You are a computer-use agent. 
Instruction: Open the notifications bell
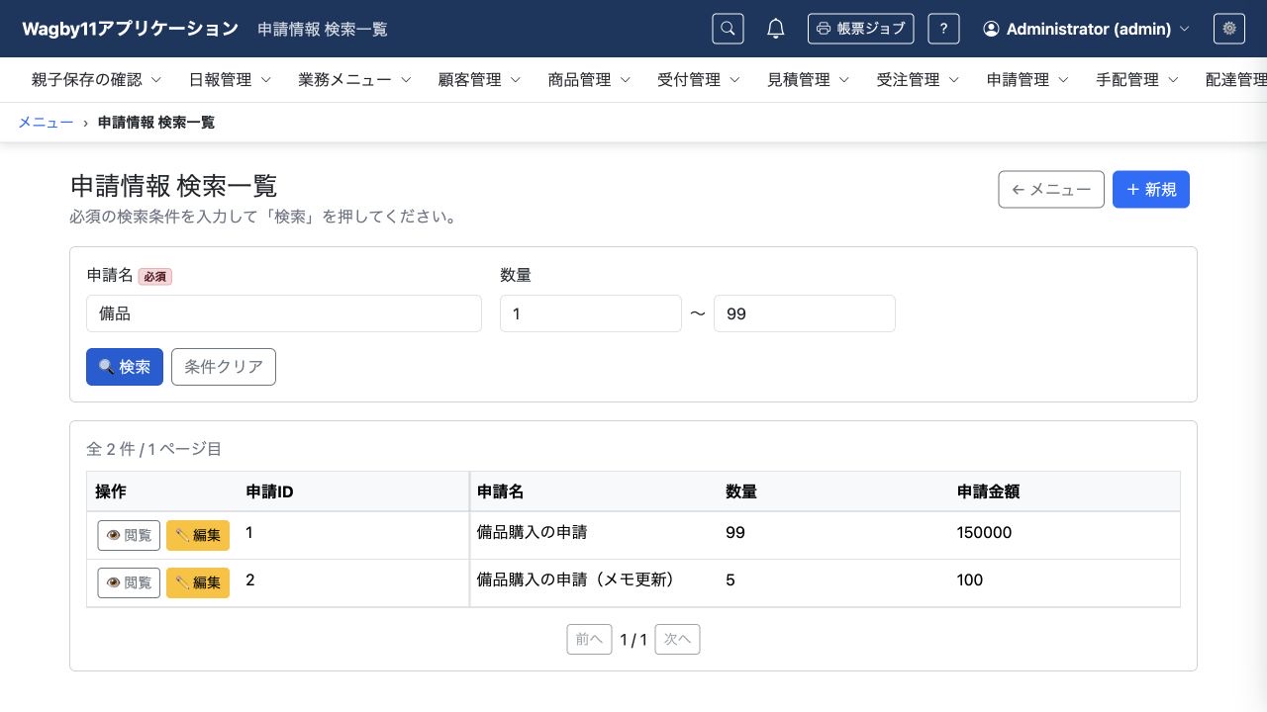[x=776, y=29]
